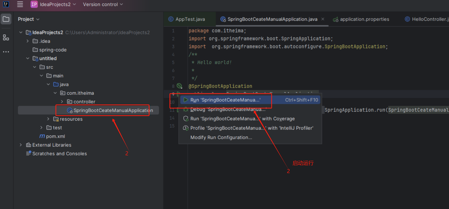Screen dimensions: 449x209
Task: Collapse the com.itheima package
Action: coord(55,93)
